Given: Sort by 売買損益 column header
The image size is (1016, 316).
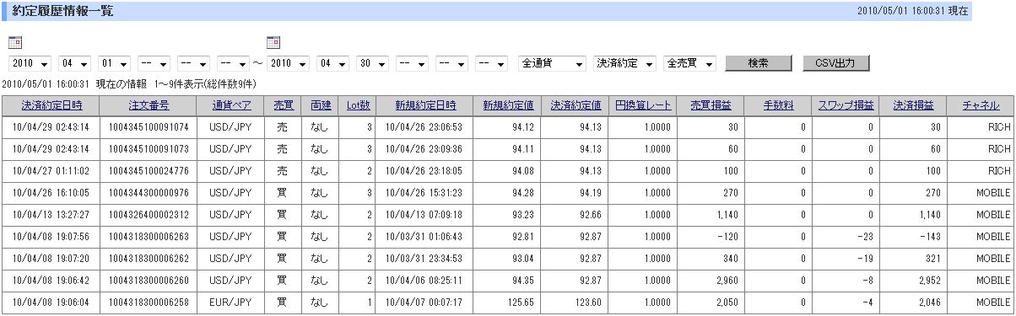Looking at the screenshot, I should tap(711, 105).
